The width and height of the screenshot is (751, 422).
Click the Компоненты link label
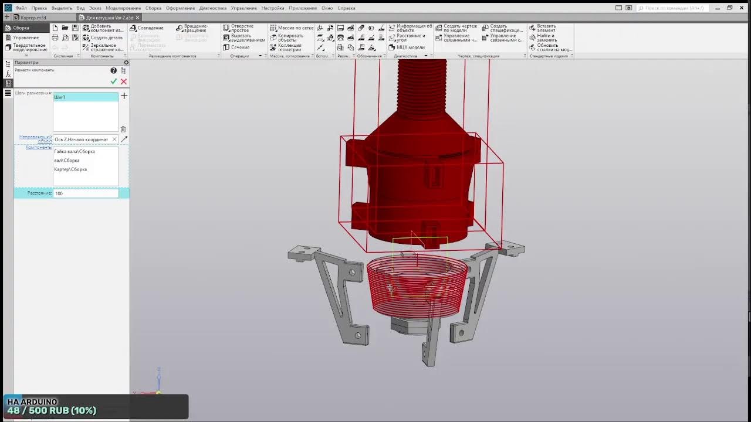[39, 148]
